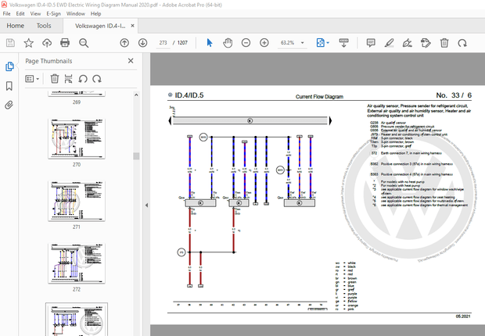This screenshot has width=485, height=336.
Task: Open the Sign document pen icon
Action: click(x=407, y=43)
